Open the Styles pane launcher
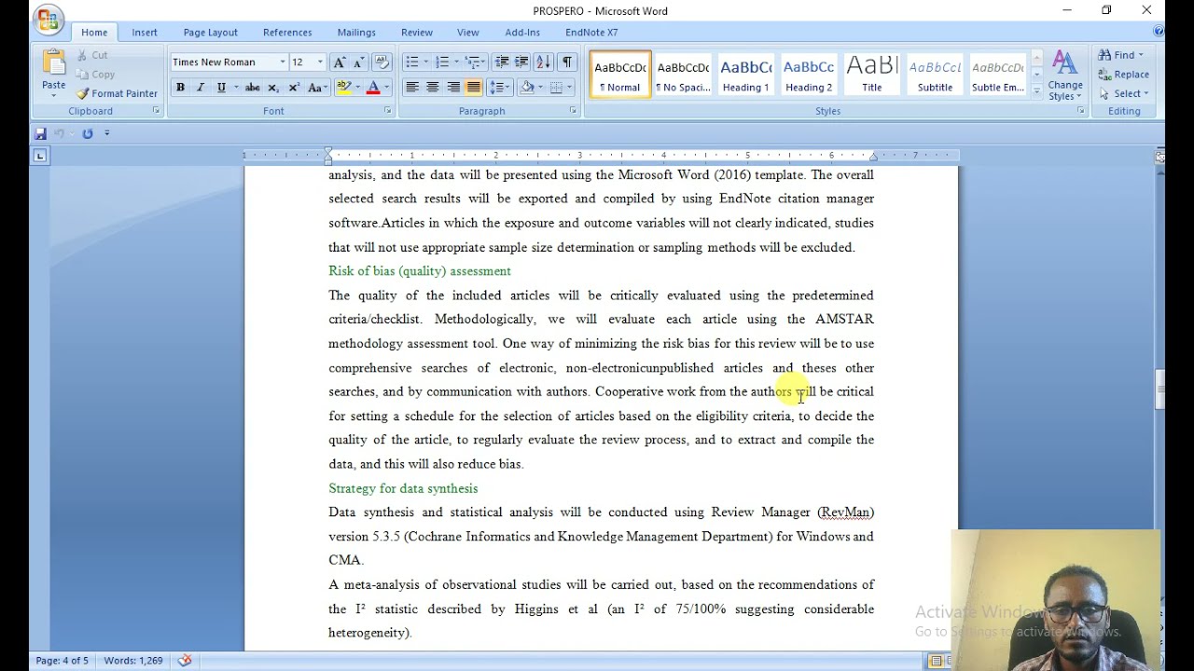 click(x=1081, y=111)
